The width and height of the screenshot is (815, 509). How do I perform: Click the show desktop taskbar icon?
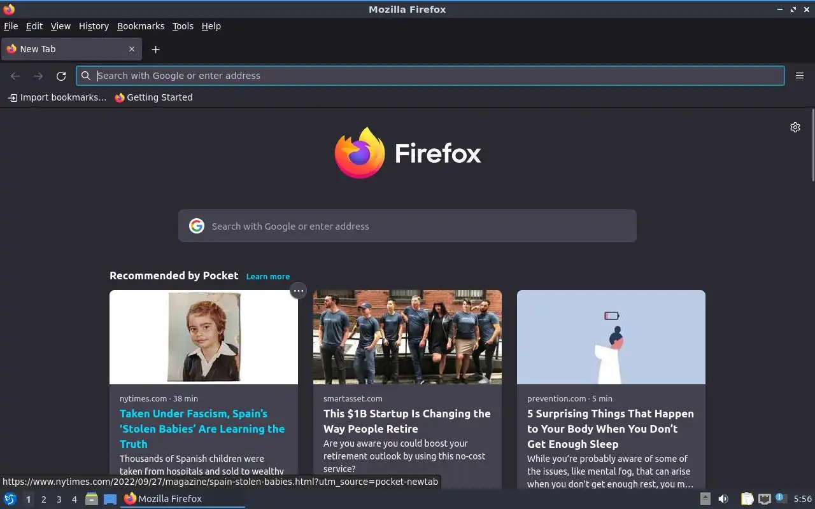(110, 499)
